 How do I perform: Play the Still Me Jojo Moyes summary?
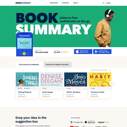[x=69, y=88]
